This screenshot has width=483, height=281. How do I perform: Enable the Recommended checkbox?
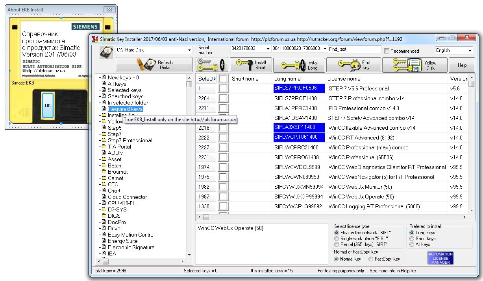click(387, 51)
